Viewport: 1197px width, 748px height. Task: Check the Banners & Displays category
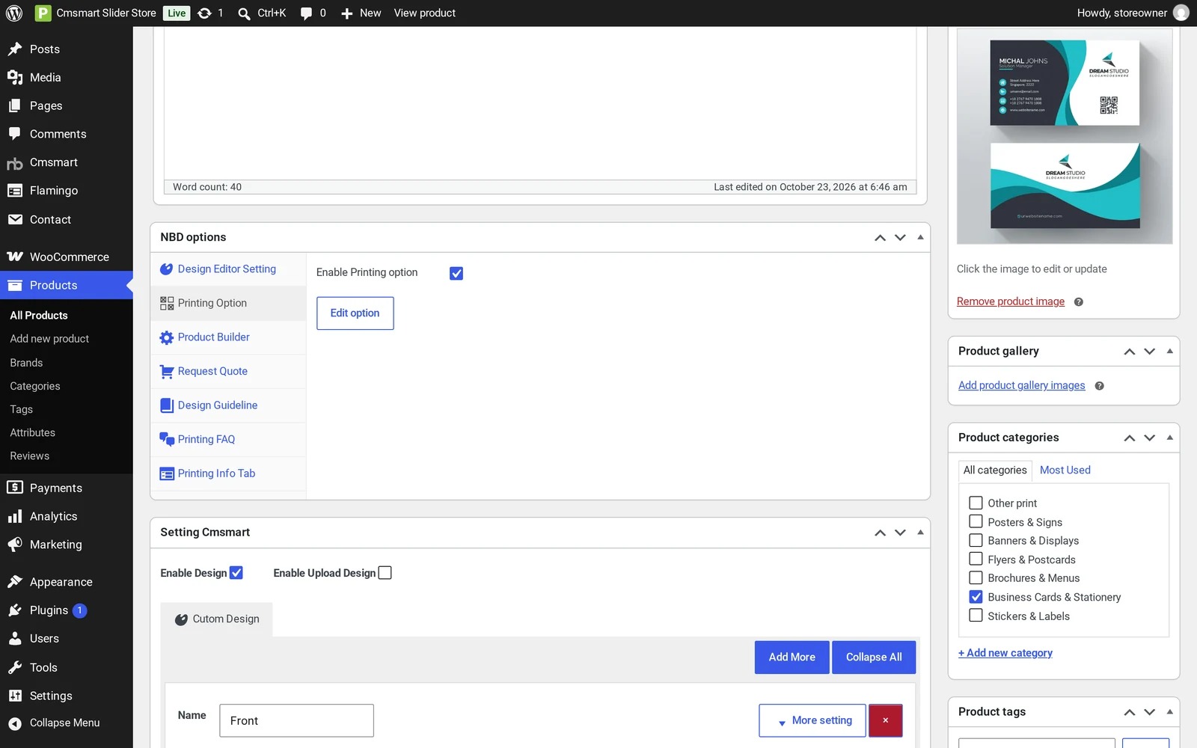coord(976,540)
